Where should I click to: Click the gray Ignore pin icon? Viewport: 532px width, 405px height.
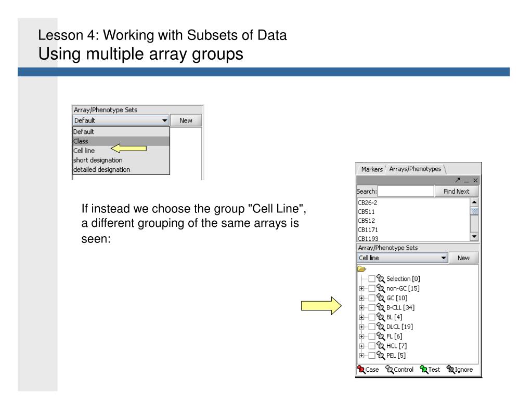450,369
